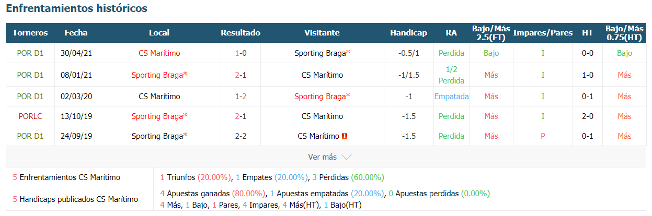Open the PORLC tournament link

coord(30,116)
